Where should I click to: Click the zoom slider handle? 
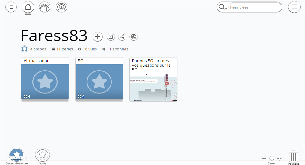coord(272,158)
